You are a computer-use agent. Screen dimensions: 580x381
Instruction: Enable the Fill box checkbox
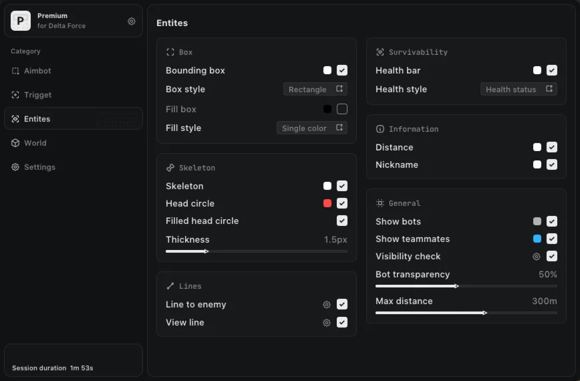pos(342,109)
